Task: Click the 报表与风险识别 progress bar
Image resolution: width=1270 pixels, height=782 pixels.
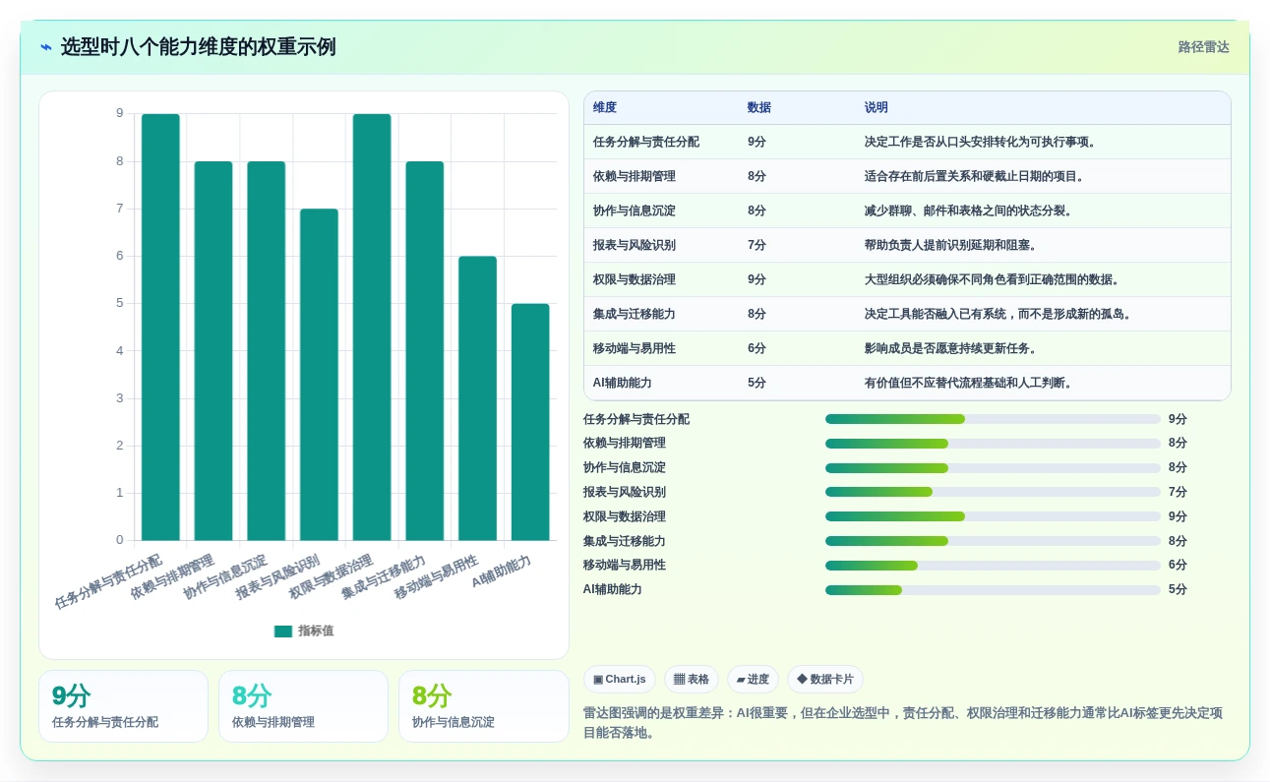Action: tap(993, 492)
